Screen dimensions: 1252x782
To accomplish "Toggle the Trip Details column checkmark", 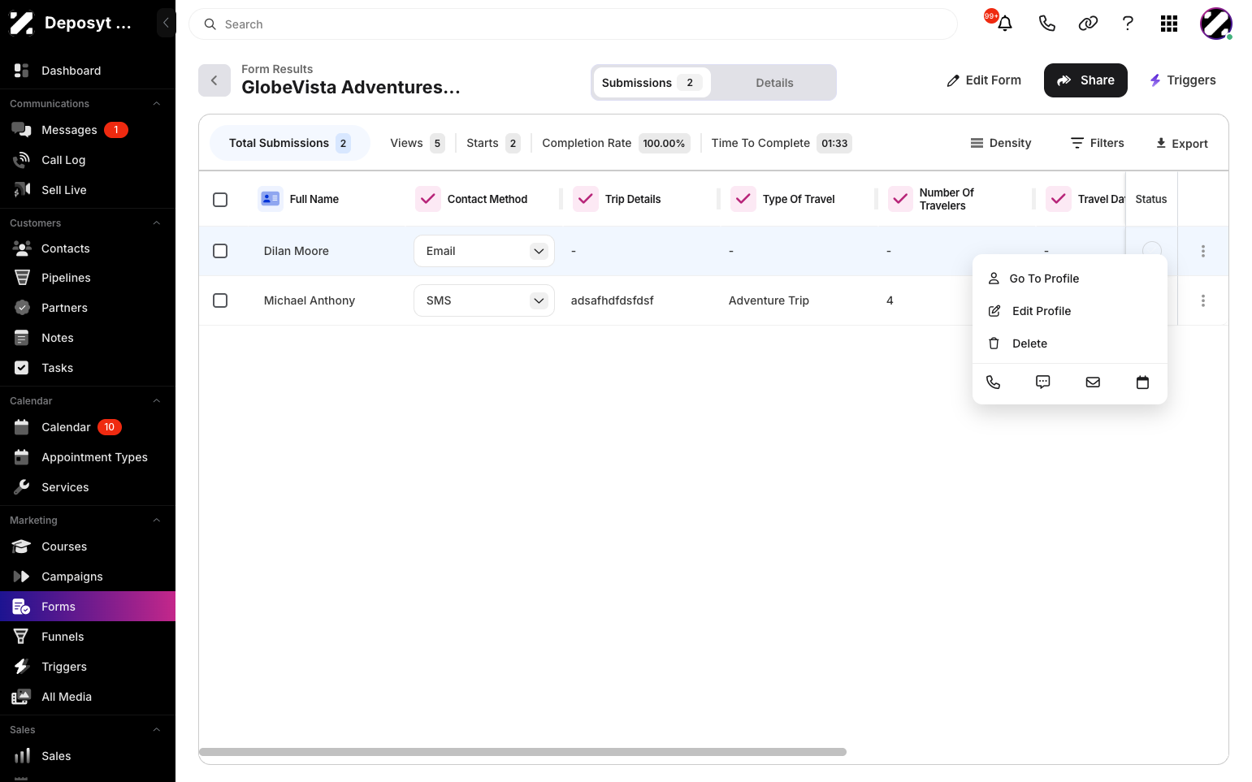I will tap(586, 199).
